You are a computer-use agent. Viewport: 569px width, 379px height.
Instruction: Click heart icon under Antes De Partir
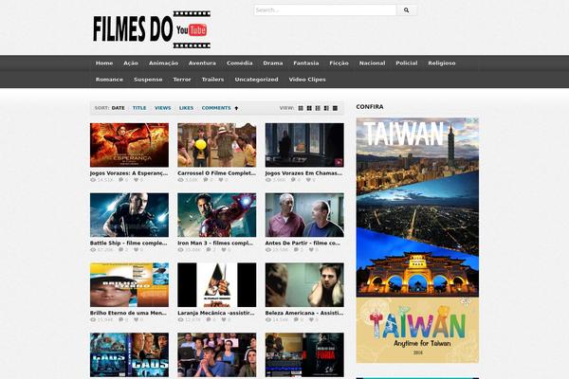[x=311, y=249]
